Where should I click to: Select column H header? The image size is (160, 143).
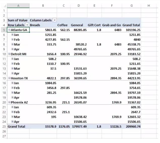(x=149, y=6)
